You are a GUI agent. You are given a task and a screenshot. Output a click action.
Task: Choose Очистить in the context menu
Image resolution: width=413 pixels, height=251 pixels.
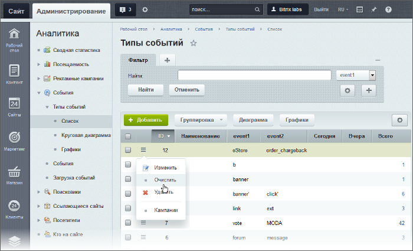click(165, 180)
